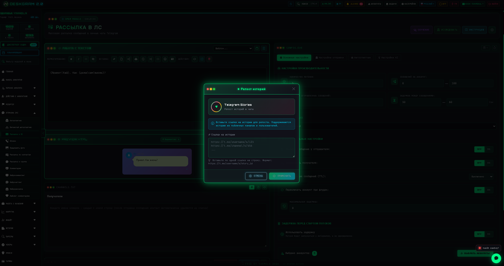Click the Поиск search box in top bar
The width and height of the screenshot is (504, 266).
coord(308,4)
